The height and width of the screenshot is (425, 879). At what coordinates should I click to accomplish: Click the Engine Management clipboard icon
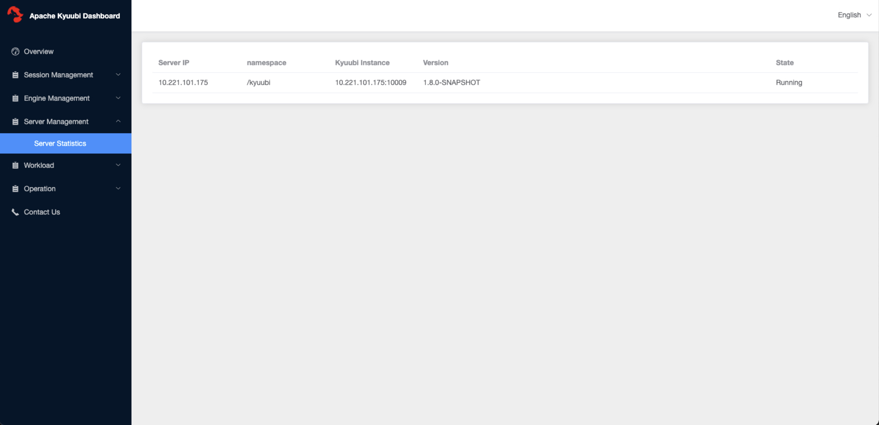pos(15,98)
